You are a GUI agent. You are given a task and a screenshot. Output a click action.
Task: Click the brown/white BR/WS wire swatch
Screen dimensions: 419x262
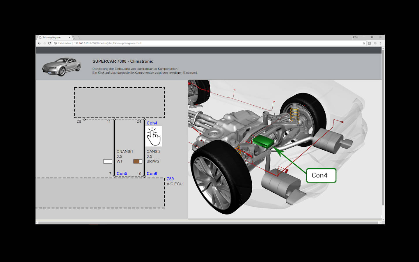[x=138, y=161]
